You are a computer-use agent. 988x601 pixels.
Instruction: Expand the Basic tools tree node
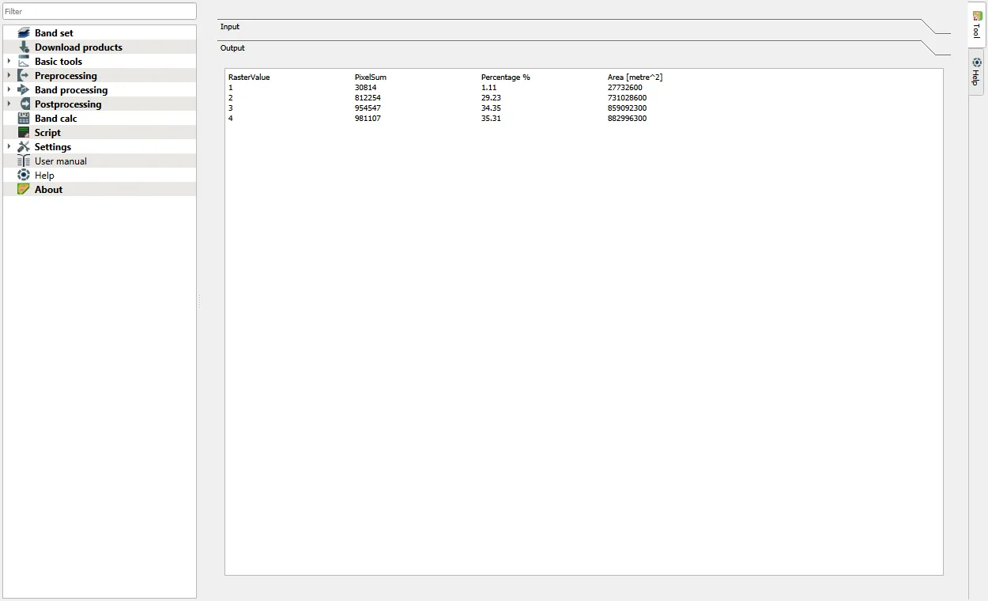pyautogui.click(x=9, y=62)
